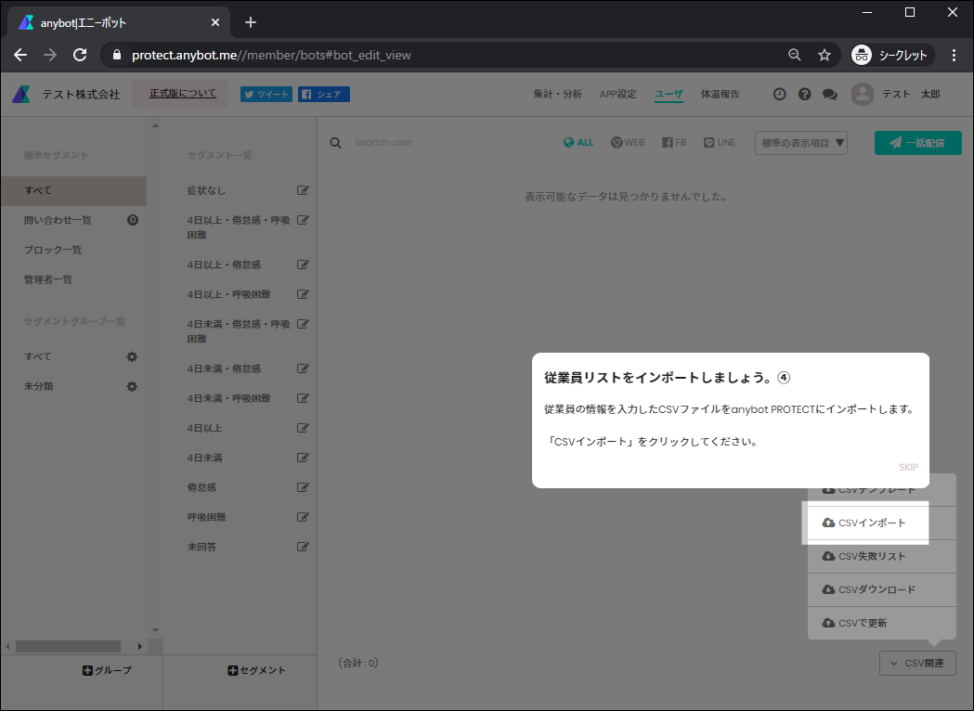Click the clock history icon in the header
Screen dimensions: 974x711
click(x=779, y=94)
